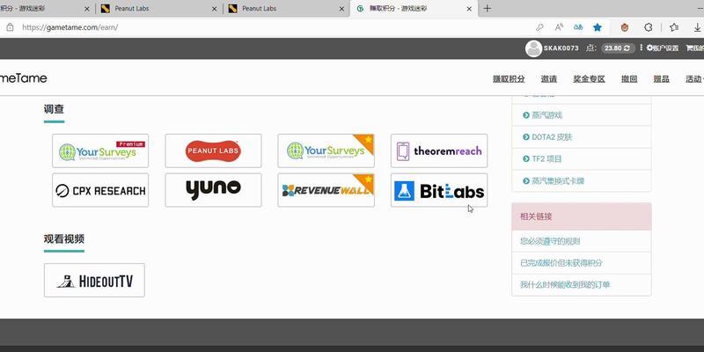Open account settings gear (账户设置)
The width and height of the screenshot is (704, 352).
click(x=663, y=48)
